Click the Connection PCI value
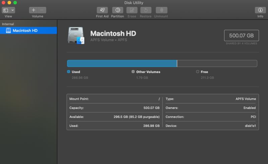268x164 pixels. pos(253,117)
